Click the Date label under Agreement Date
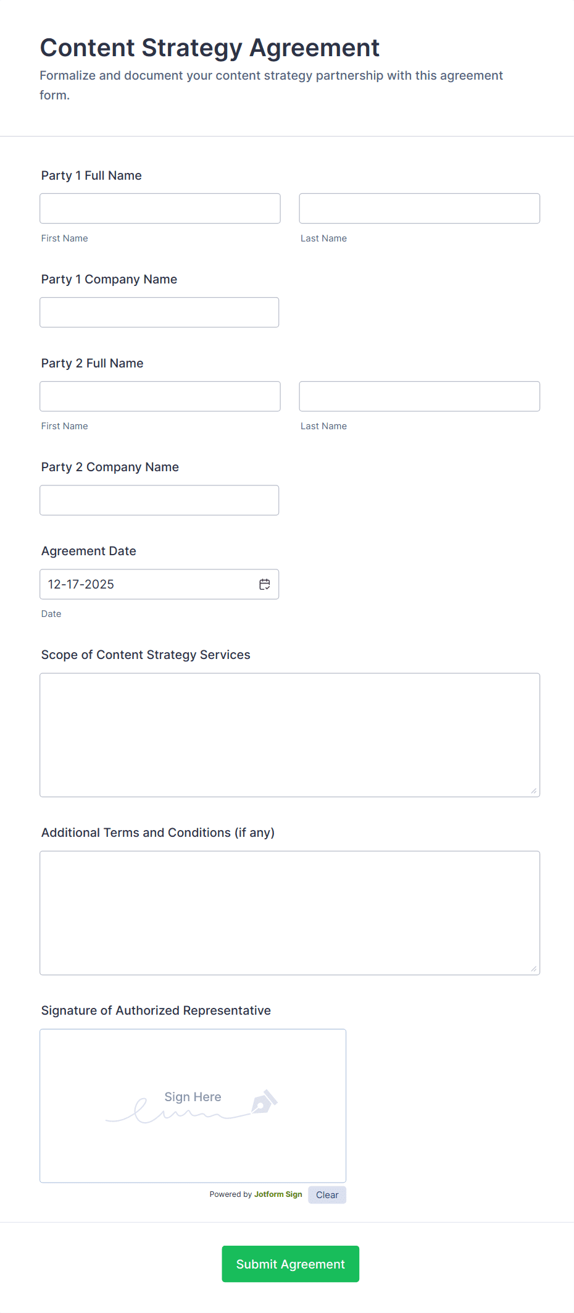The width and height of the screenshot is (574, 1313). (51, 613)
